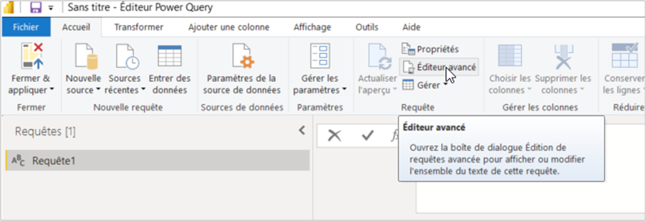This screenshot has width=646, height=221.
Task: Open query Propriétés
Action: [431, 49]
